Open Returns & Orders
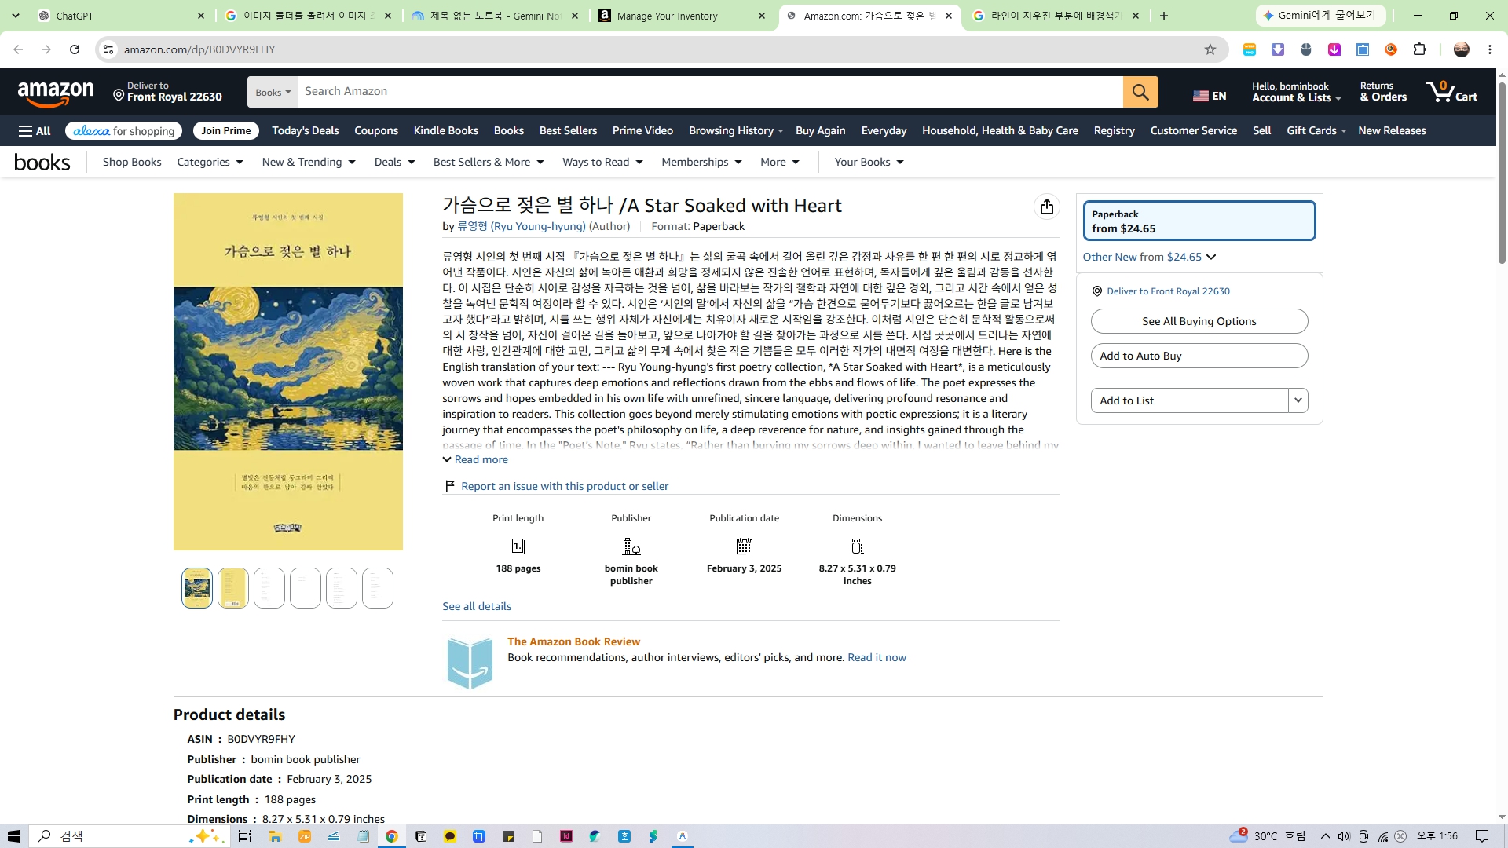This screenshot has width=1508, height=848. 1383,92
